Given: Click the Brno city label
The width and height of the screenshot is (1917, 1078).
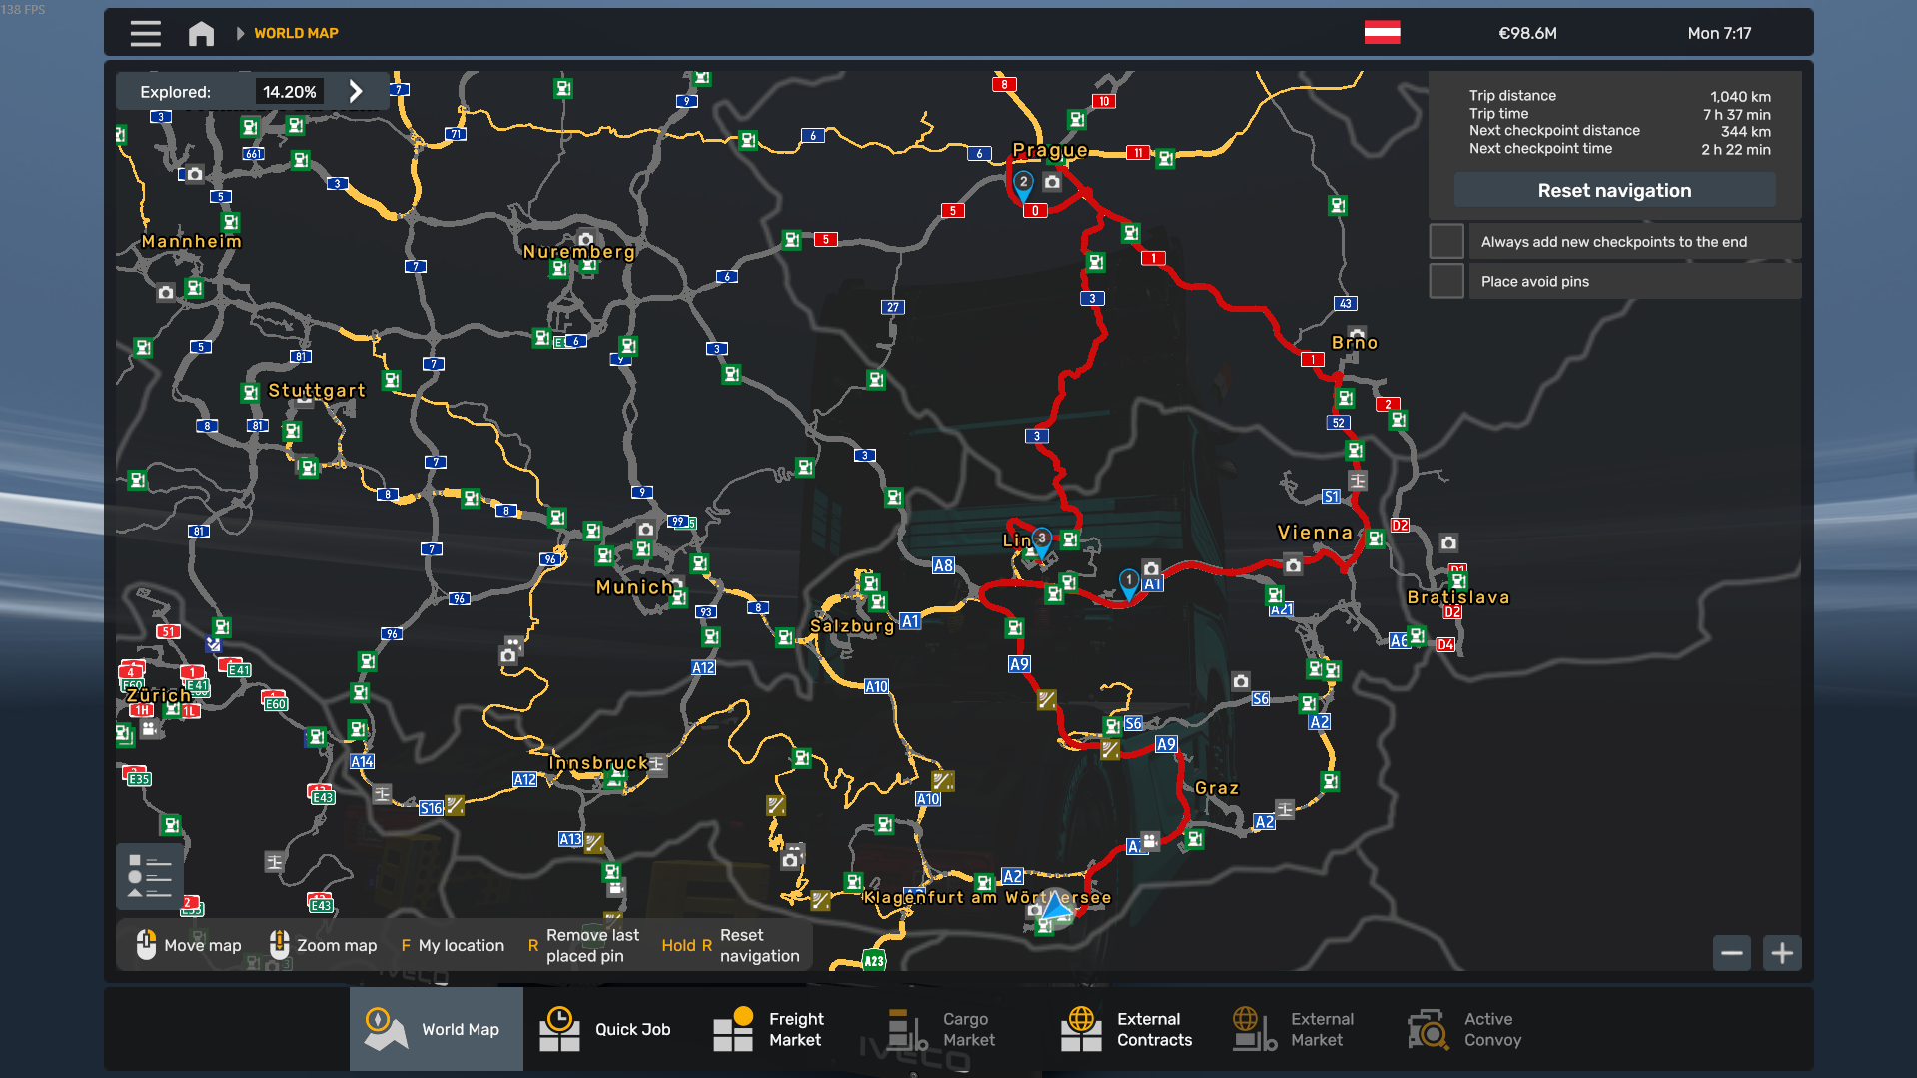Looking at the screenshot, I should (1355, 343).
